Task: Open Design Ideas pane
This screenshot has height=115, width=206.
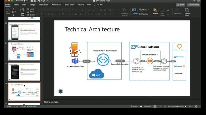Action: [x=187, y=12]
